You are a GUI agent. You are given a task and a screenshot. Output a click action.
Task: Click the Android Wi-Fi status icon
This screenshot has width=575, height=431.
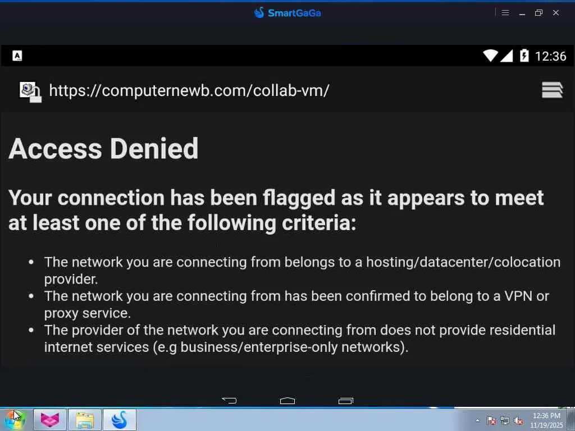(490, 56)
